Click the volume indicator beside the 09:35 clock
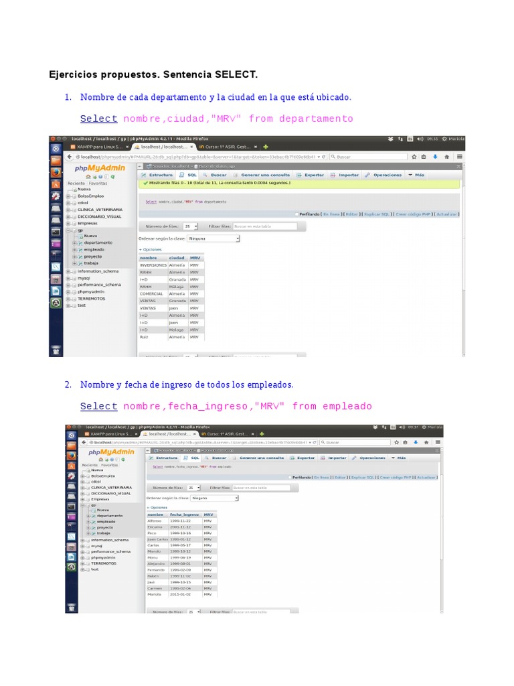 coord(420,139)
